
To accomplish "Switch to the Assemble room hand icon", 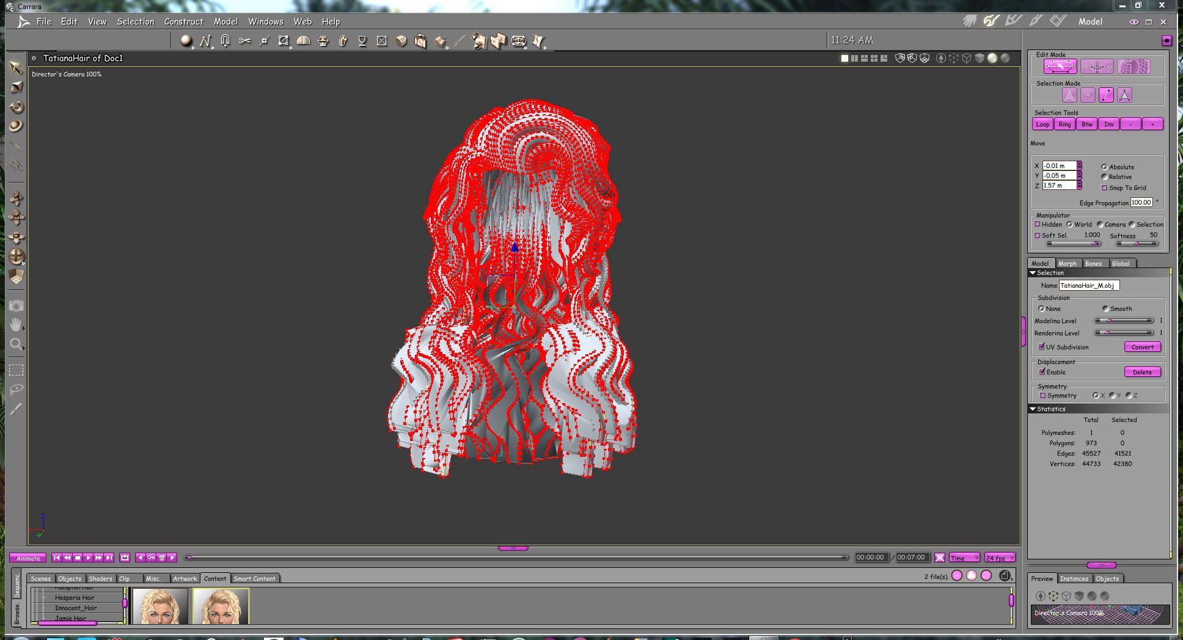I will 970,21.
